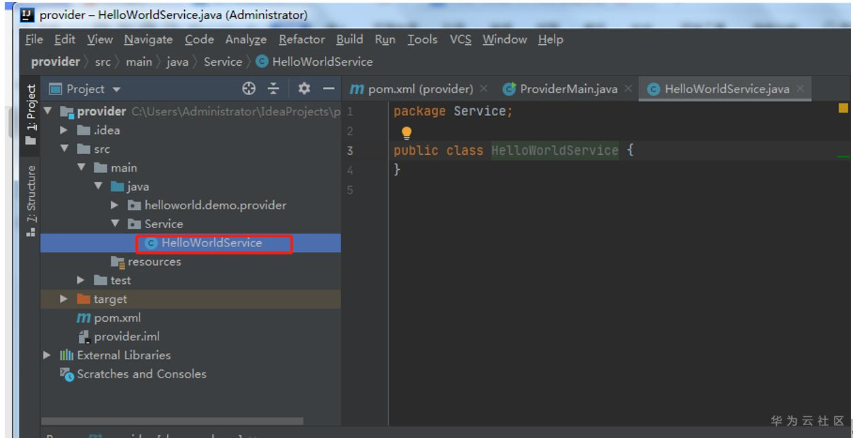853x438 pixels.
Task: Open the Edit menu
Action: (x=65, y=39)
